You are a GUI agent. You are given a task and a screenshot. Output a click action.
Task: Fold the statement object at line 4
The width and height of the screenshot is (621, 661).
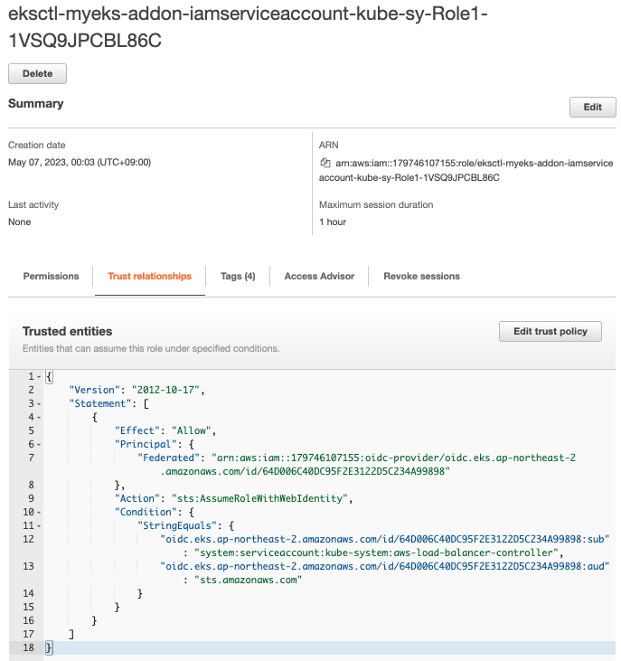[x=39, y=418]
